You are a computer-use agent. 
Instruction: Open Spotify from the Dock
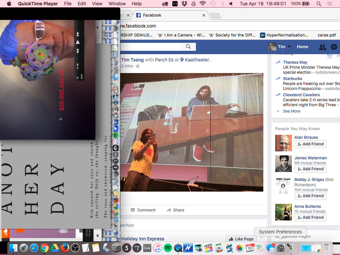pyautogui.click(x=168, y=248)
